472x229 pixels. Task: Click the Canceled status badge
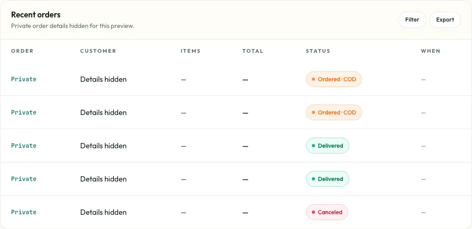[x=327, y=212]
